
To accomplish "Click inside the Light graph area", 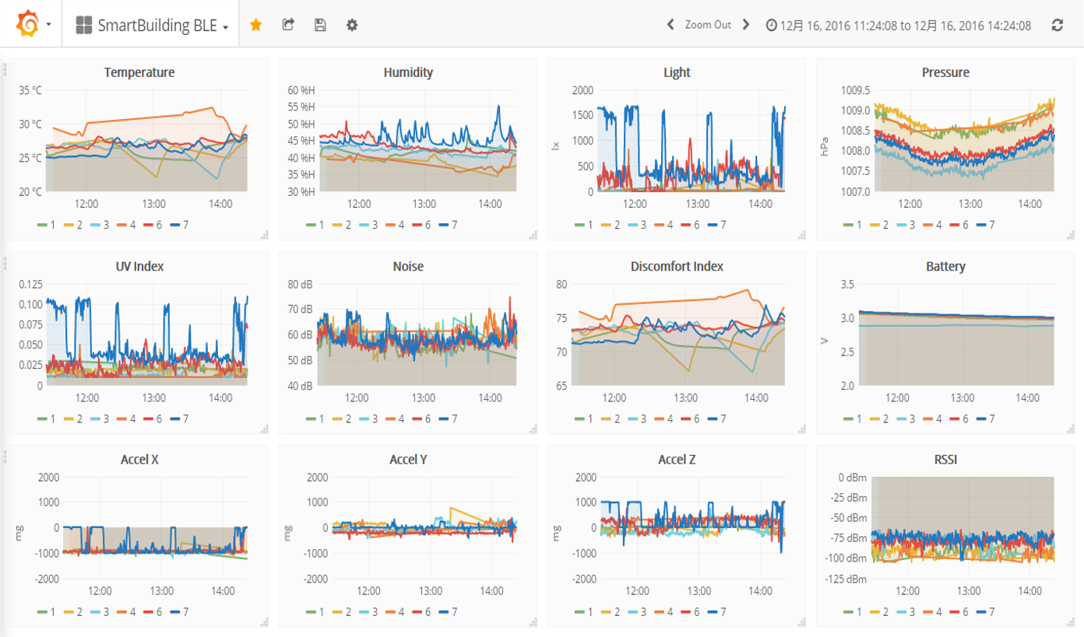I will (691, 141).
